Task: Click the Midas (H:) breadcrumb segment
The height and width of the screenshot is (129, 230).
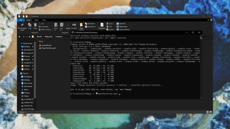Action: pos(49,37)
